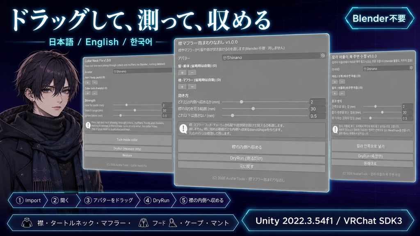Click the minus button under 髪・素体
Image resolution: width=420 pixels, height=236 pixels.
click(x=192, y=73)
